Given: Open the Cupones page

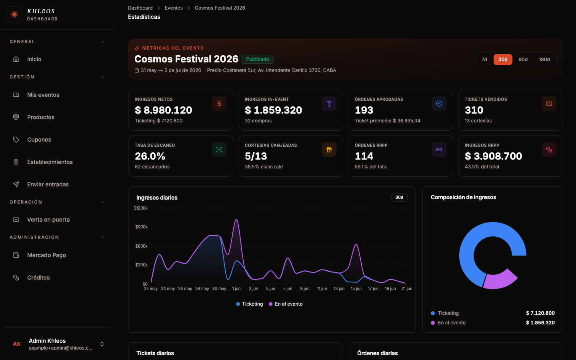Looking at the screenshot, I should pyautogui.click(x=57, y=140).
